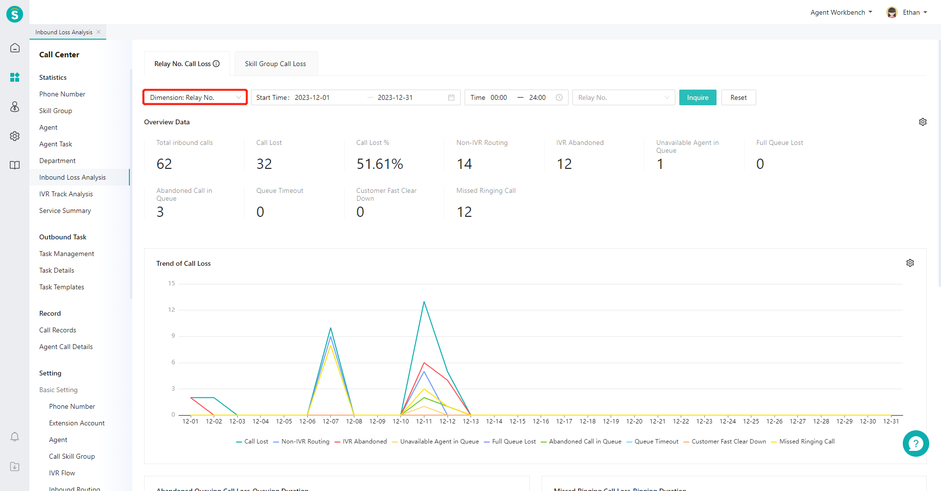
Task: Click the Reset button
Action: pos(739,97)
